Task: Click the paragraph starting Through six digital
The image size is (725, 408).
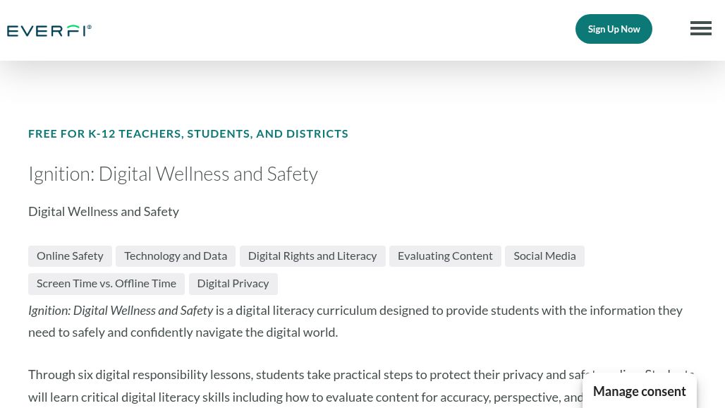Action: point(305,386)
